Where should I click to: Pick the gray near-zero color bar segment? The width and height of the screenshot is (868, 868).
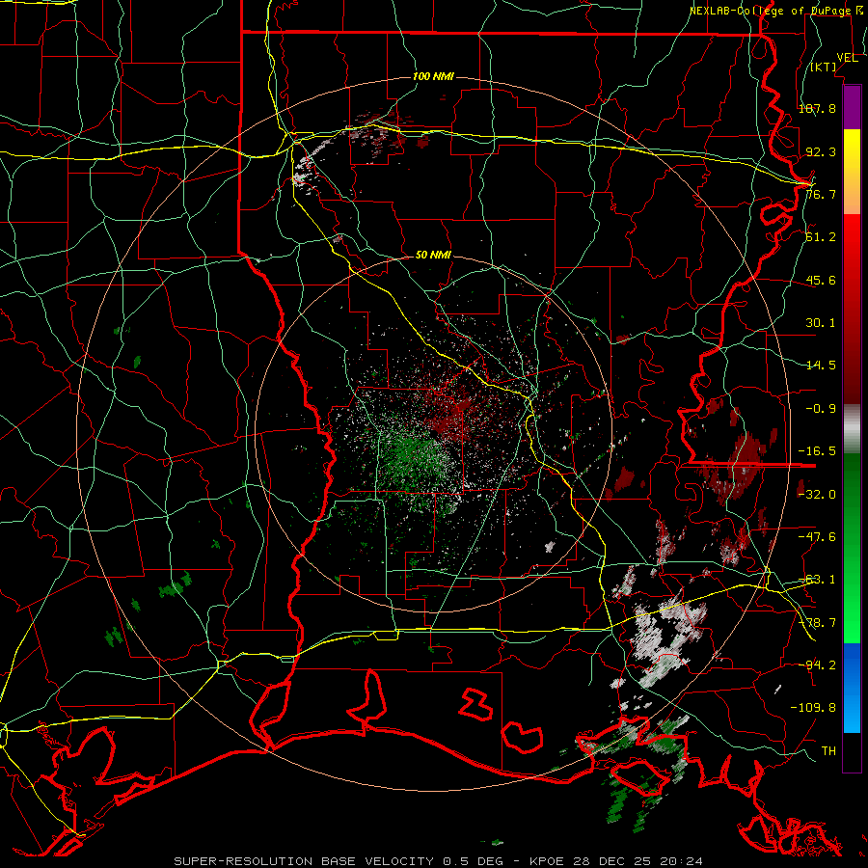(852, 429)
